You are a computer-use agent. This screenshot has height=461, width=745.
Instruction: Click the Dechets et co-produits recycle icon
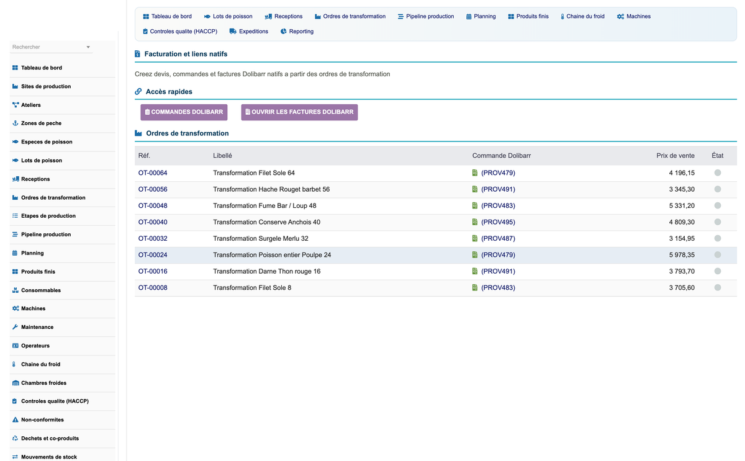tap(15, 439)
